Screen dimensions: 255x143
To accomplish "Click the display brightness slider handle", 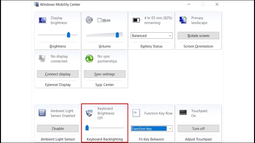I will (x=69, y=35).
